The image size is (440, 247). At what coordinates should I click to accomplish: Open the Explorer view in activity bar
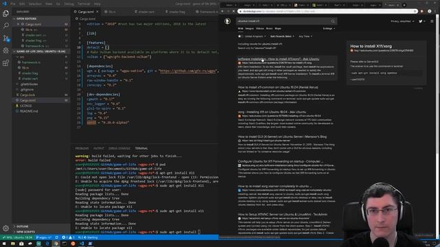(x=5, y=13)
